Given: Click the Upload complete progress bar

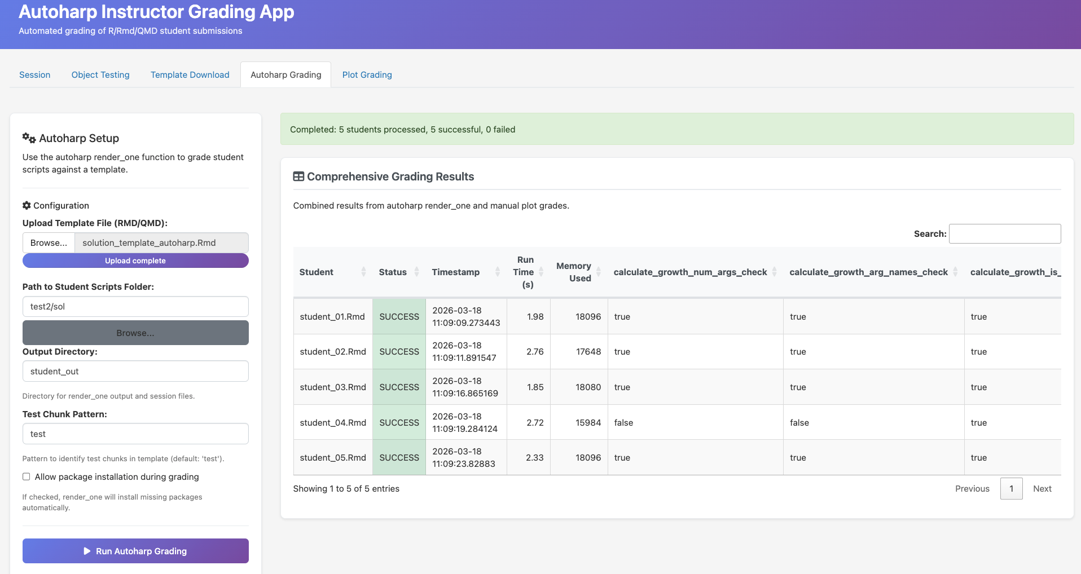Looking at the screenshot, I should point(135,260).
